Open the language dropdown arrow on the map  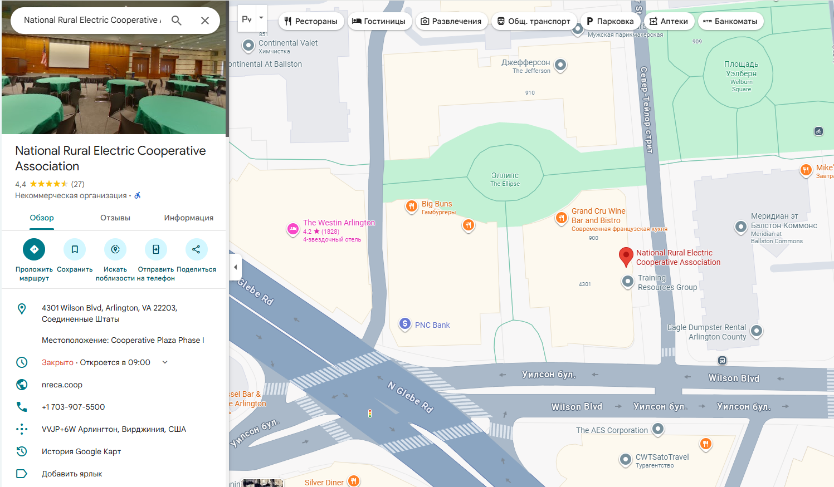click(x=261, y=18)
